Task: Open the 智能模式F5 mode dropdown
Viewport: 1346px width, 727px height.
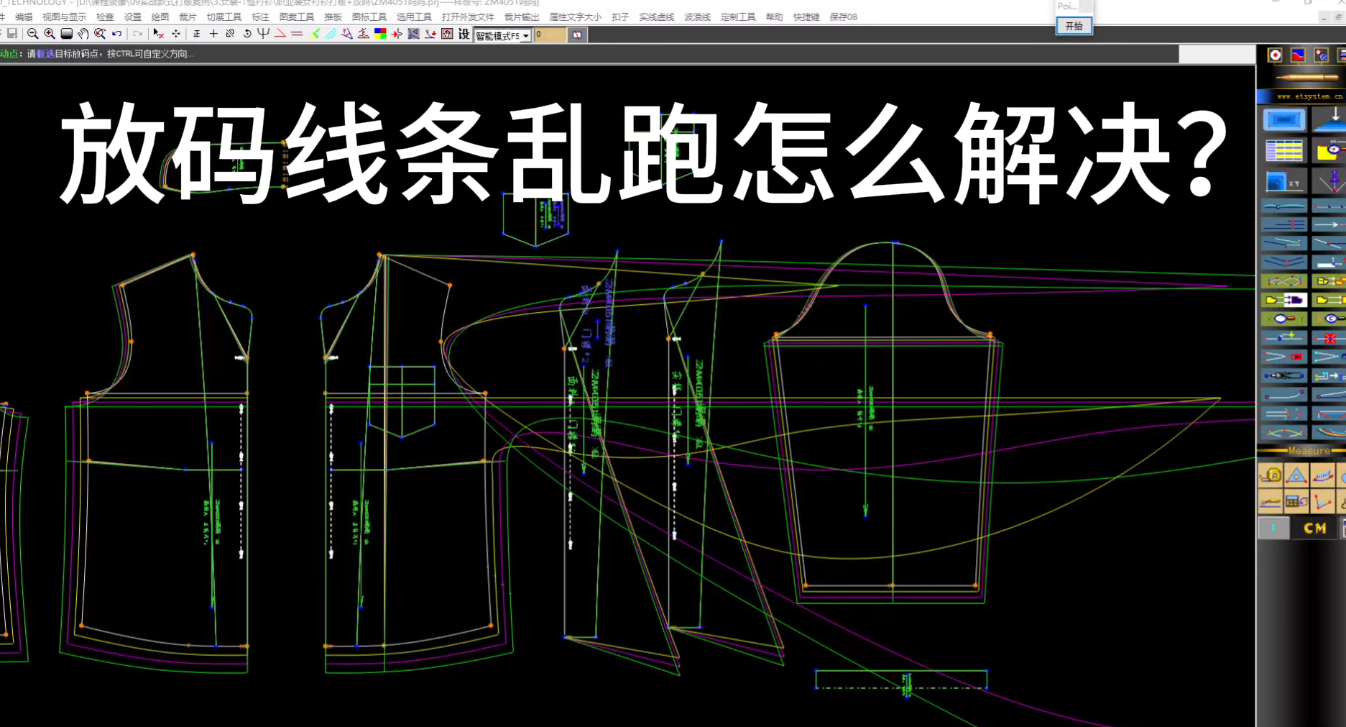Action: tap(525, 35)
